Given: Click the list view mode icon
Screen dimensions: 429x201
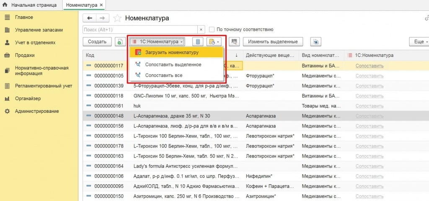Looking at the screenshot, I should click(x=198, y=42).
